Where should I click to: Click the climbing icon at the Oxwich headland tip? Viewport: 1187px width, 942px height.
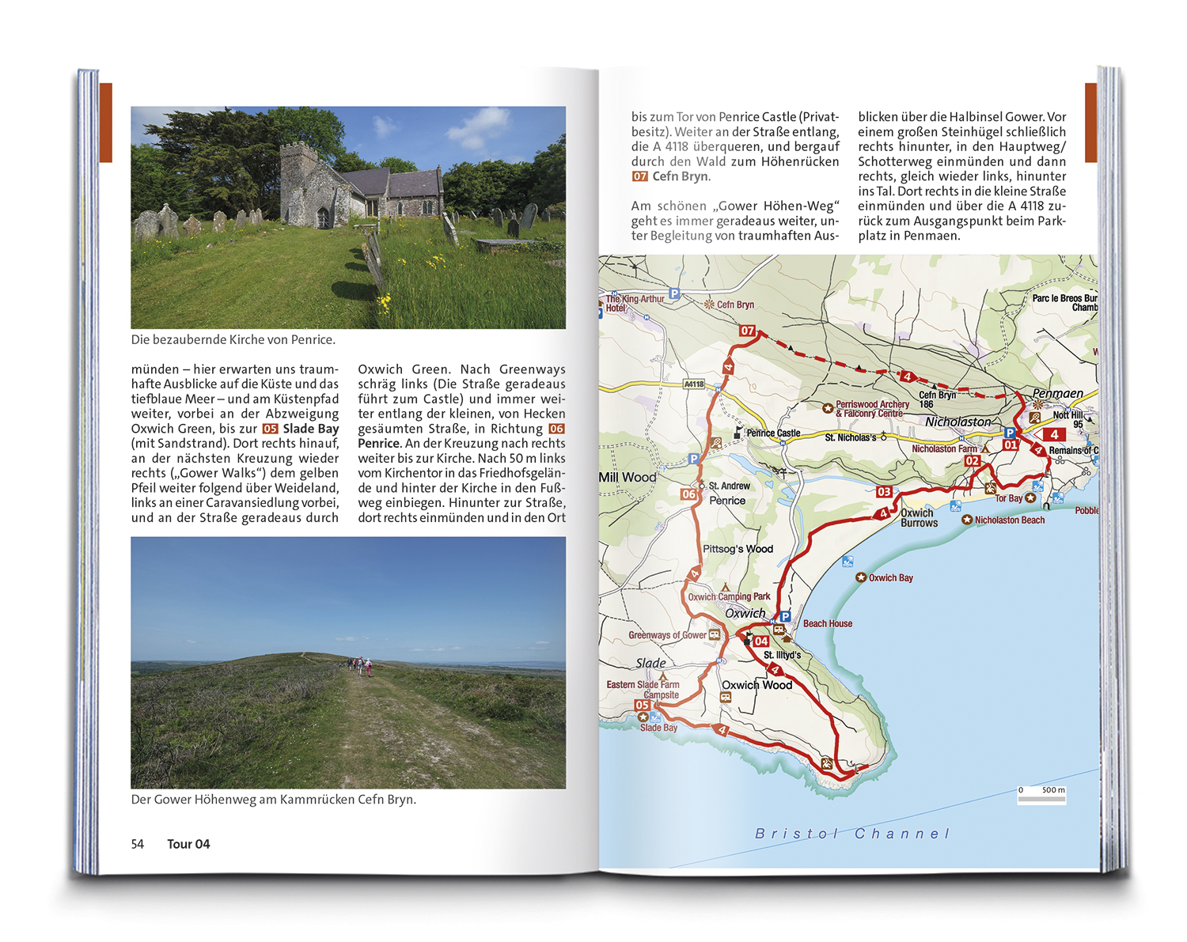coord(827,763)
